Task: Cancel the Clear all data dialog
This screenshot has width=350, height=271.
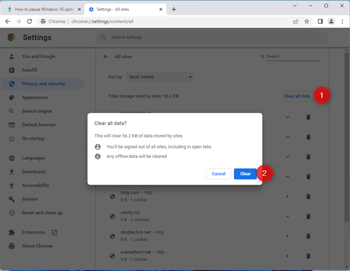Action: [219, 174]
